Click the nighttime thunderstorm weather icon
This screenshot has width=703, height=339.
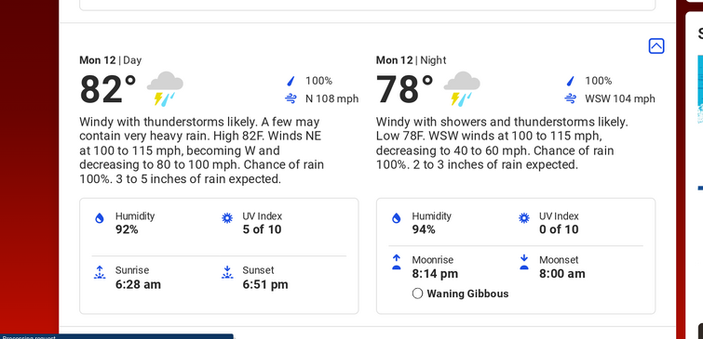point(462,88)
